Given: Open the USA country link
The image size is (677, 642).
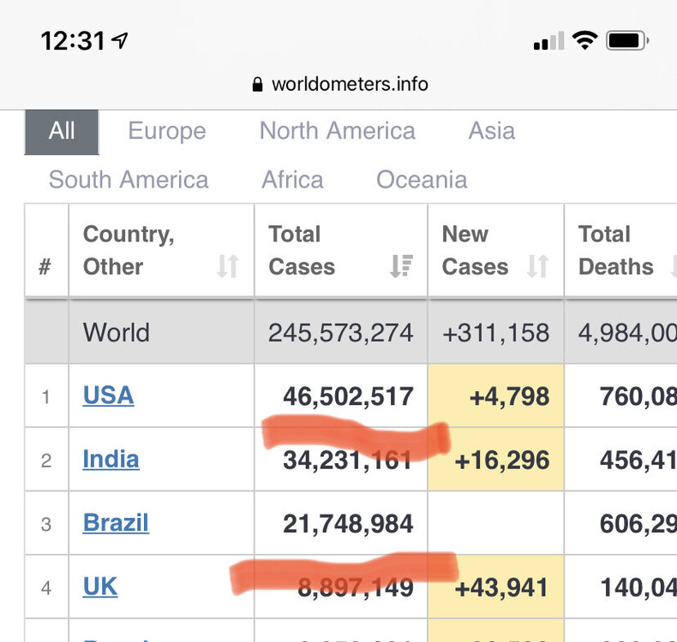Looking at the screenshot, I should pyautogui.click(x=108, y=395).
